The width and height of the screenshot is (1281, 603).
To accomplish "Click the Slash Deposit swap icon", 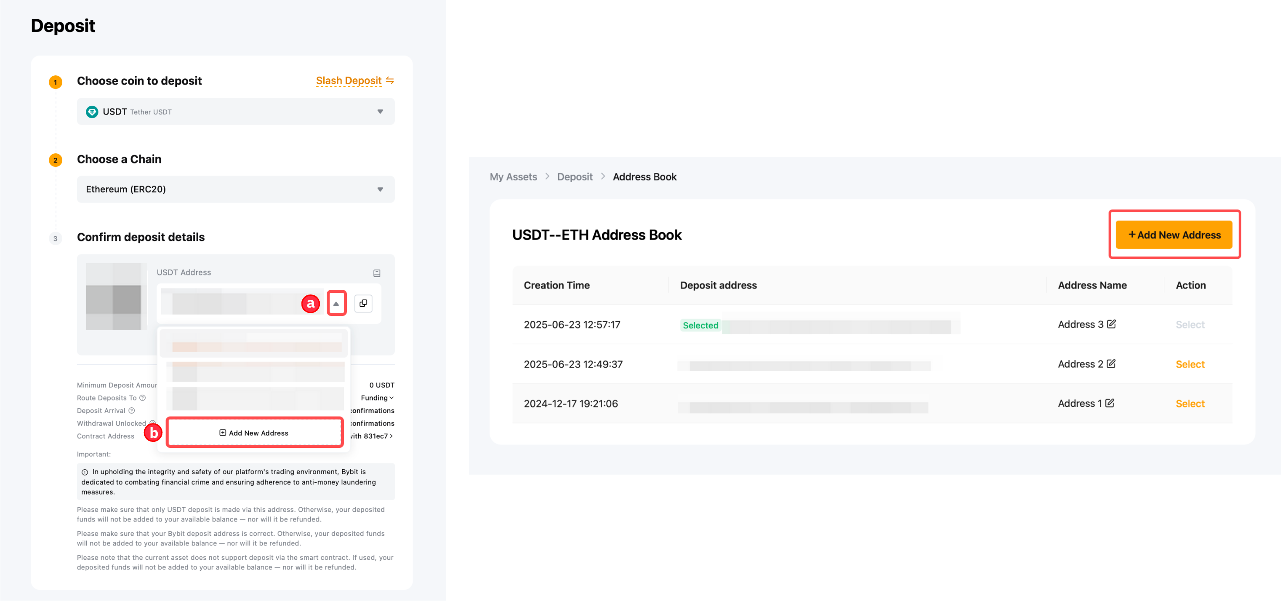I will (390, 81).
